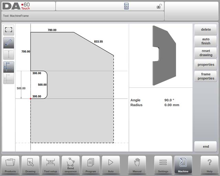Toggle the padlock lock icon
This screenshot has height=176, width=220.
pyautogui.click(x=159, y=6)
